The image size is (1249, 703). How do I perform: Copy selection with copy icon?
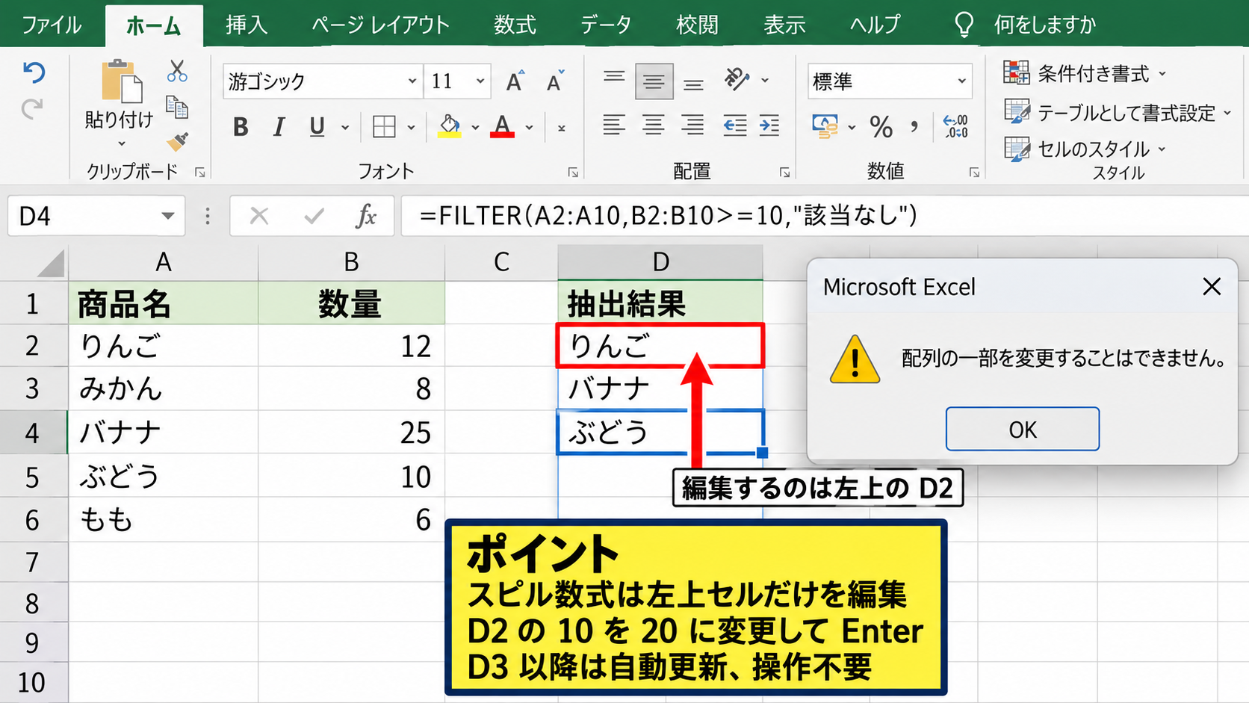click(x=177, y=107)
